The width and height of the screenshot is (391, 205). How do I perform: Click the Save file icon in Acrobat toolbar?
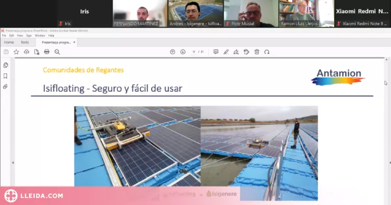click(x=6, y=52)
